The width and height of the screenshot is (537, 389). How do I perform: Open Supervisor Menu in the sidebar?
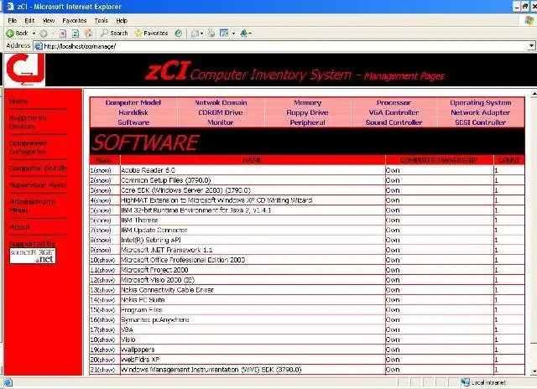pyautogui.click(x=38, y=185)
